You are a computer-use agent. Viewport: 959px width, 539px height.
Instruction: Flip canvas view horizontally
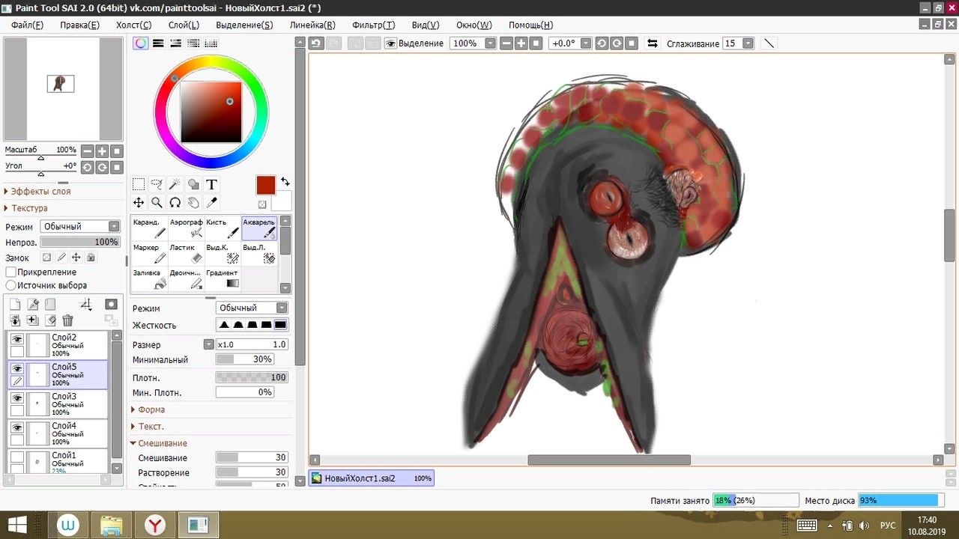click(652, 43)
